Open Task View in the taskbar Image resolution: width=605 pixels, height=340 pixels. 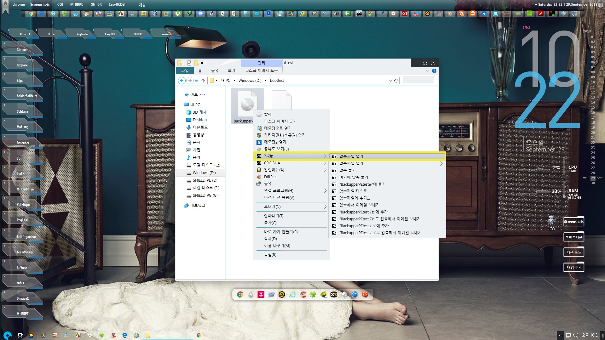tap(21, 335)
